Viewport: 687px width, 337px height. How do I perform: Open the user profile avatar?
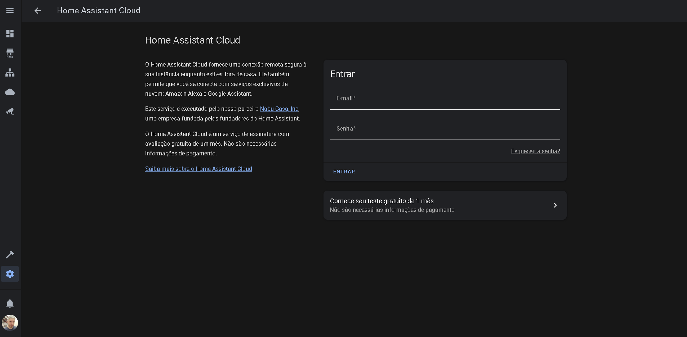tap(10, 323)
